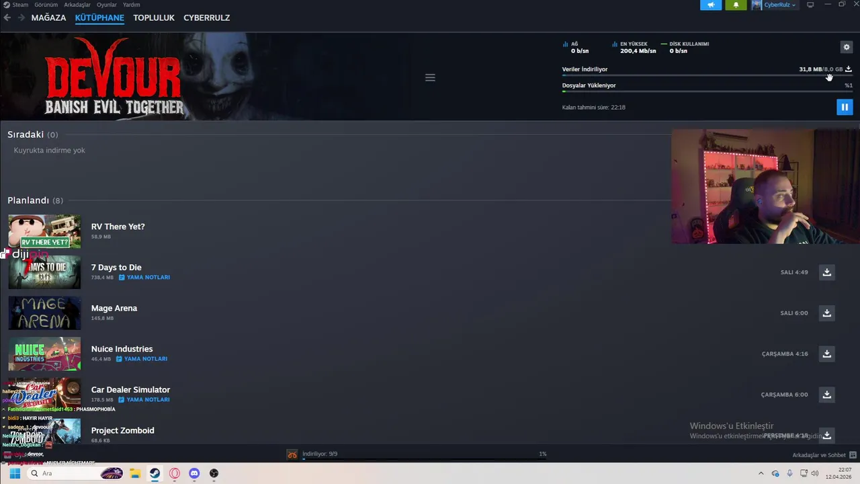Screen dimensions: 860x484
Task: Click the download game icon in status bar
Action: coord(292,455)
